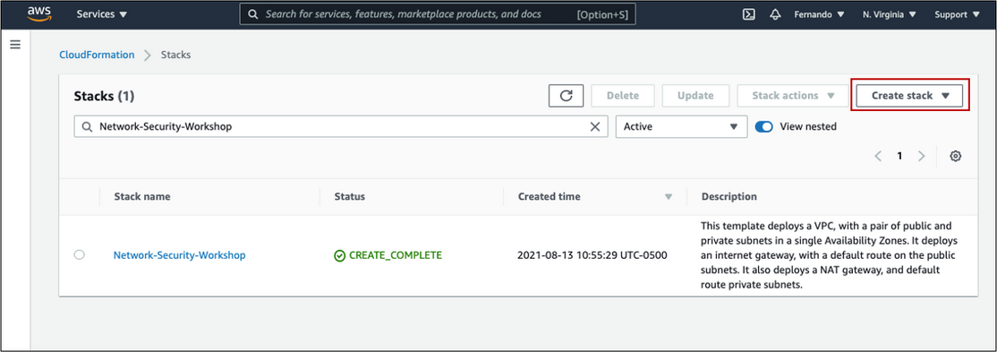The height and width of the screenshot is (352, 997).
Task: Open table preferences gear icon
Action: (x=955, y=156)
